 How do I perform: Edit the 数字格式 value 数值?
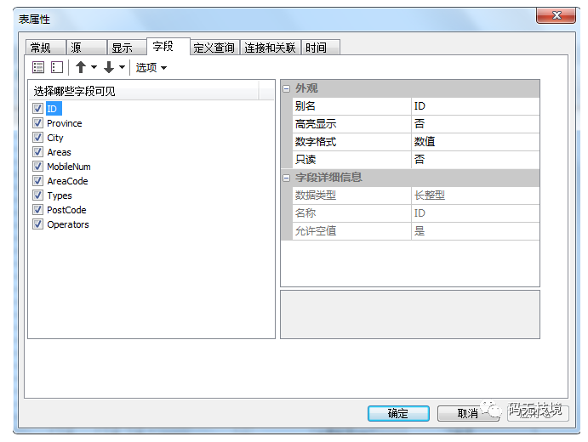pos(475,142)
